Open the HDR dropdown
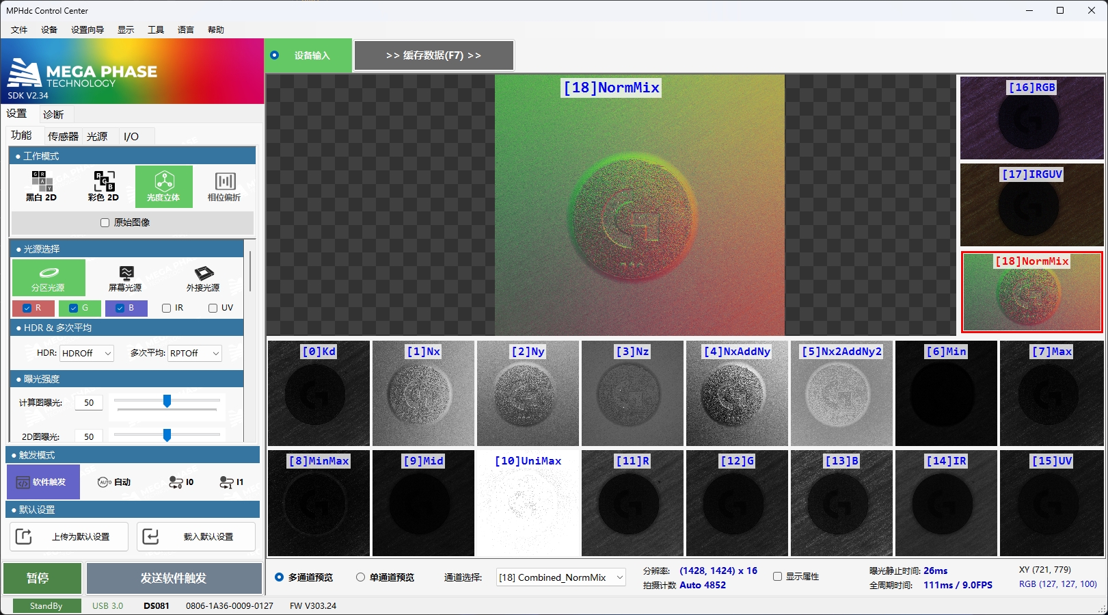Viewport: 1108px width, 615px height. [87, 353]
